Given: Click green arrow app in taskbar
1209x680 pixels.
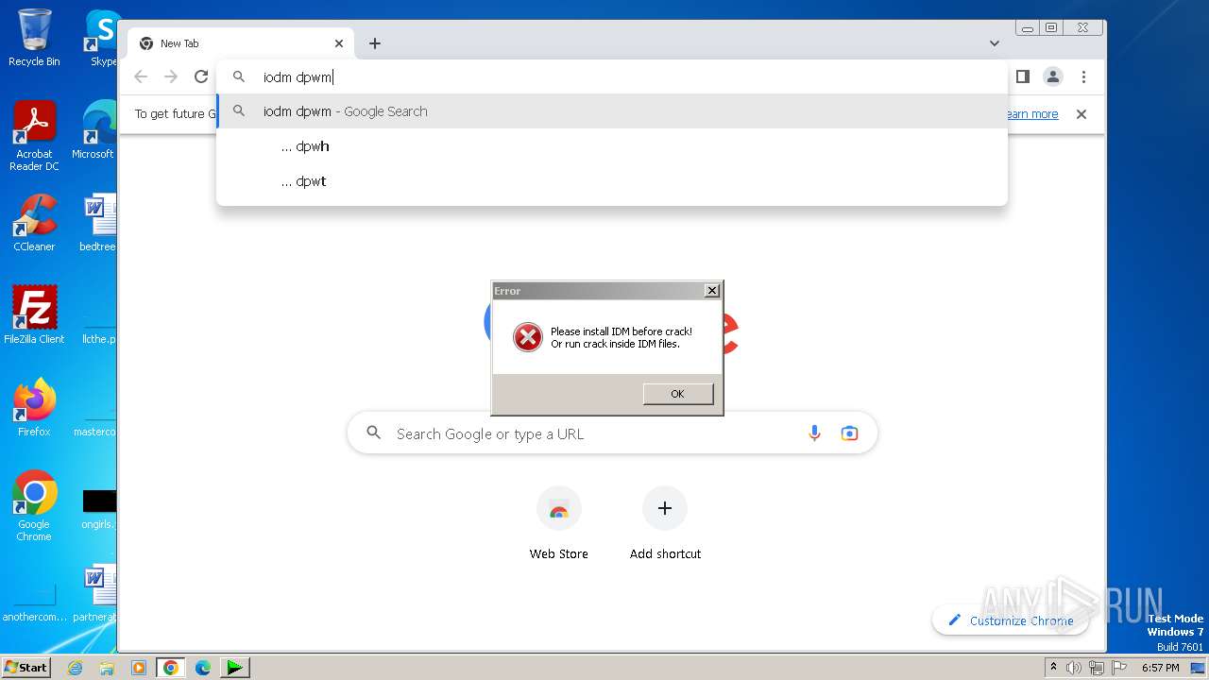Looking at the screenshot, I should (234, 668).
